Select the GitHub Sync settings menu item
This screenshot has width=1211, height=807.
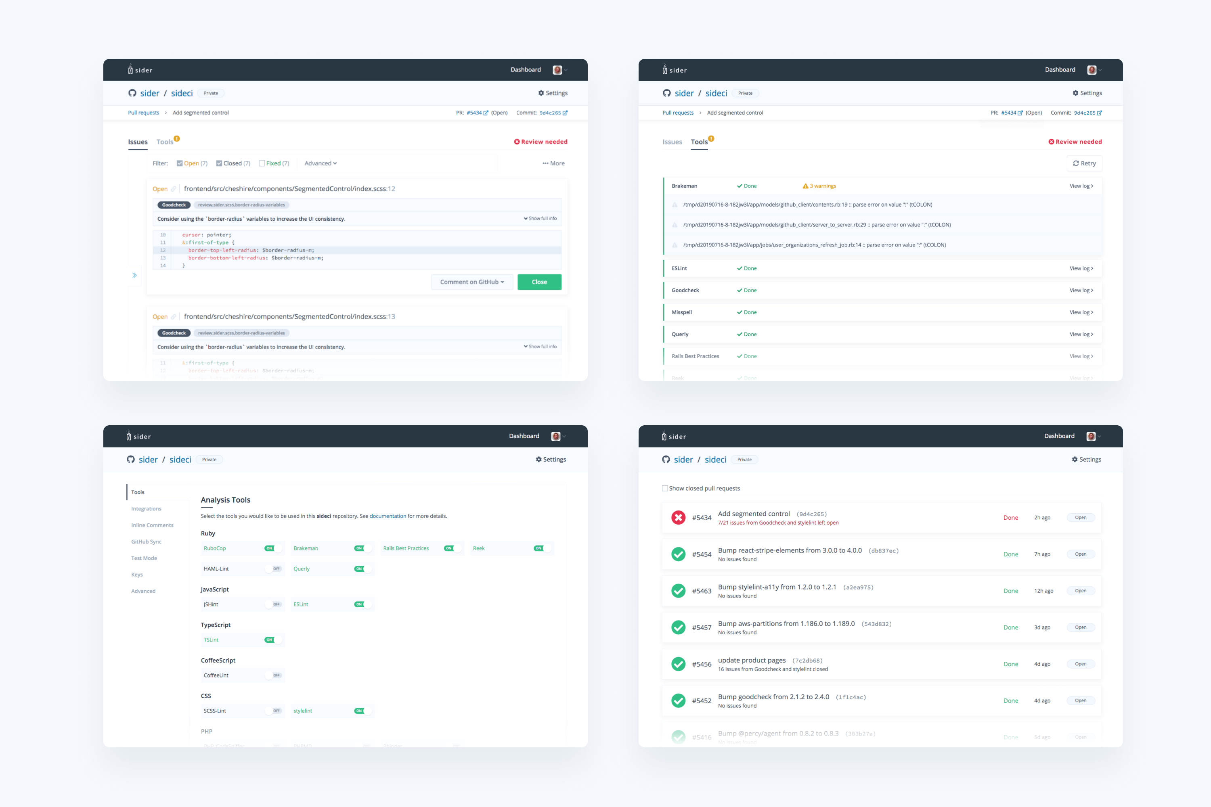[x=146, y=541]
